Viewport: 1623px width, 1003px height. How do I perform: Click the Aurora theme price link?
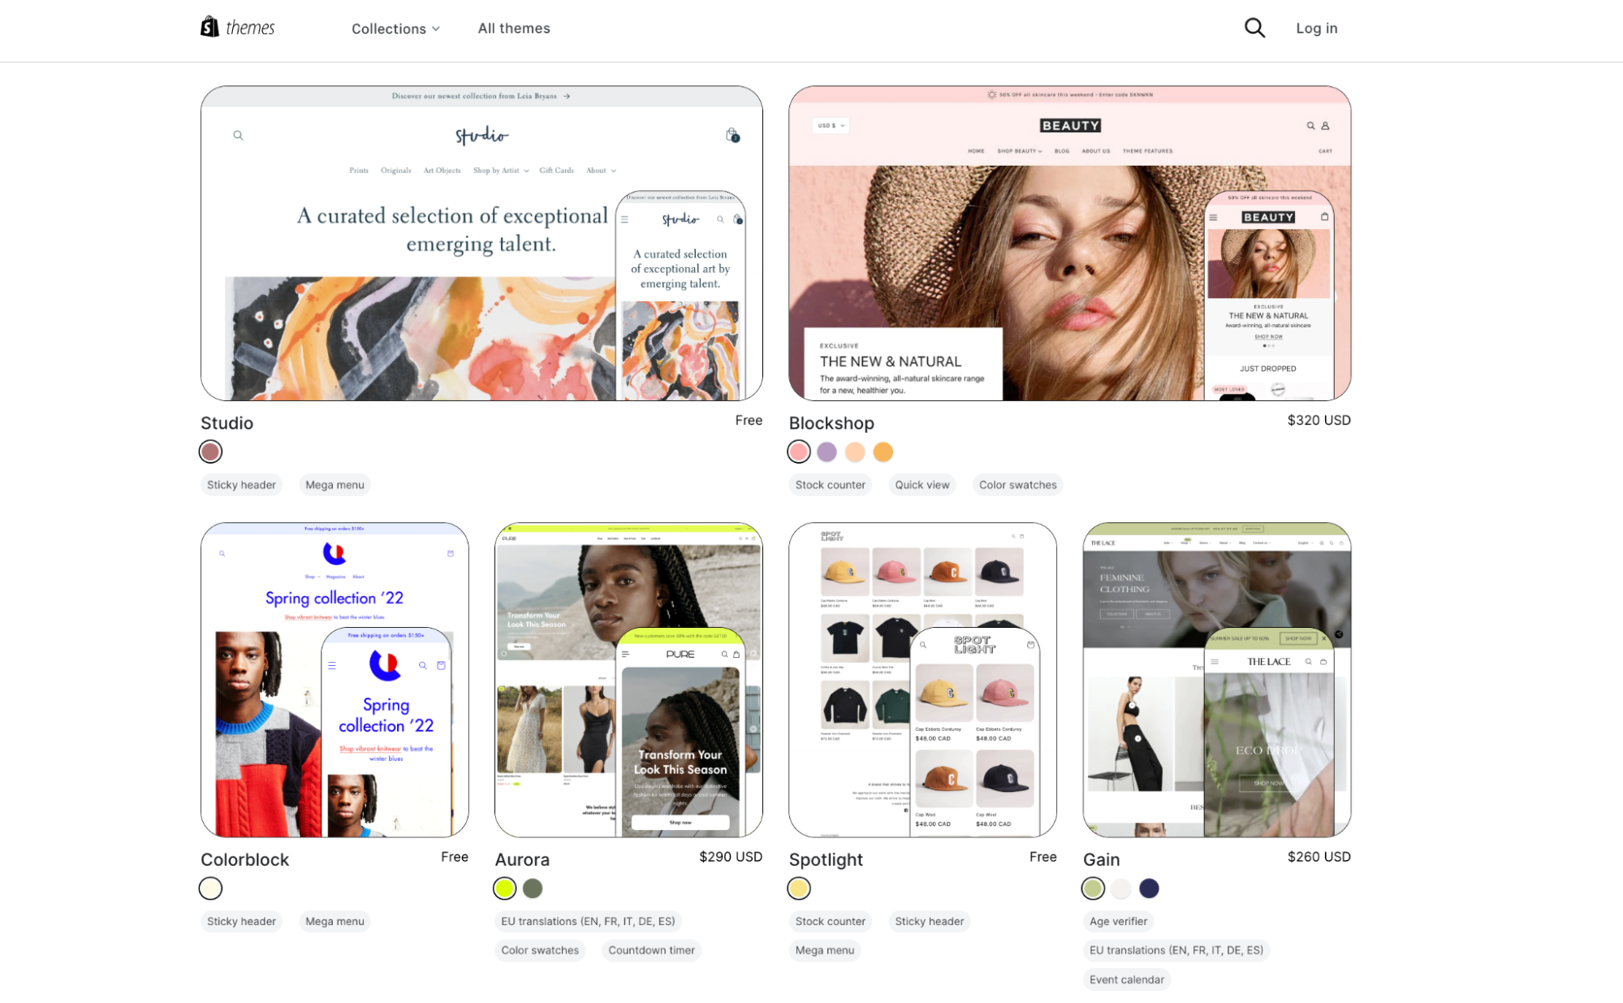coord(732,859)
